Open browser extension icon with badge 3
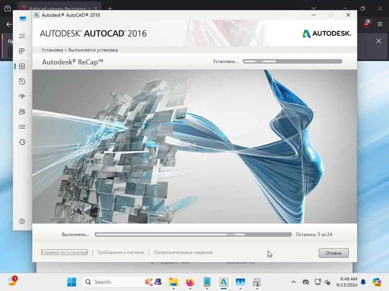389x291 pixels. coord(367,23)
